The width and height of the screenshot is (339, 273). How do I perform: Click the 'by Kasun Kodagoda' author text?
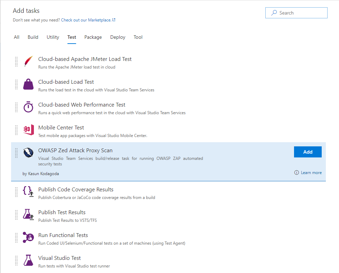click(x=41, y=174)
